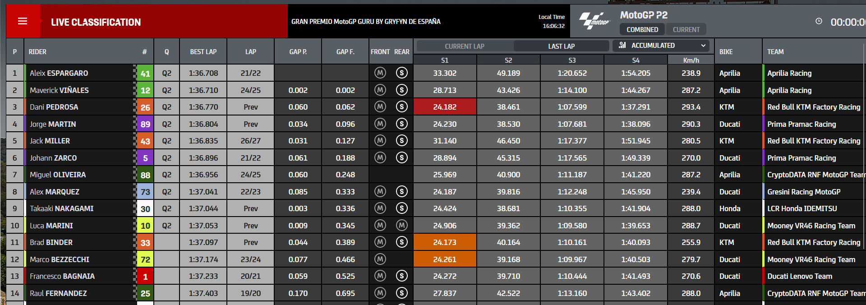Click Brad Binder's front medium tyre icon
Screen dimensions: 866x305
click(x=380, y=242)
